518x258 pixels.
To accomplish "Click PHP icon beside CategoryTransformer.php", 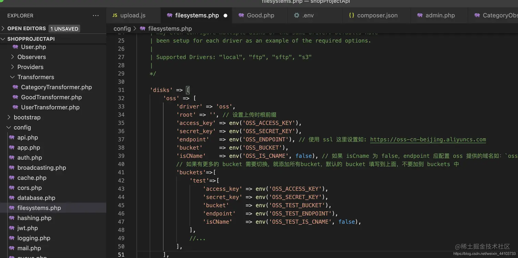I will pos(15,87).
